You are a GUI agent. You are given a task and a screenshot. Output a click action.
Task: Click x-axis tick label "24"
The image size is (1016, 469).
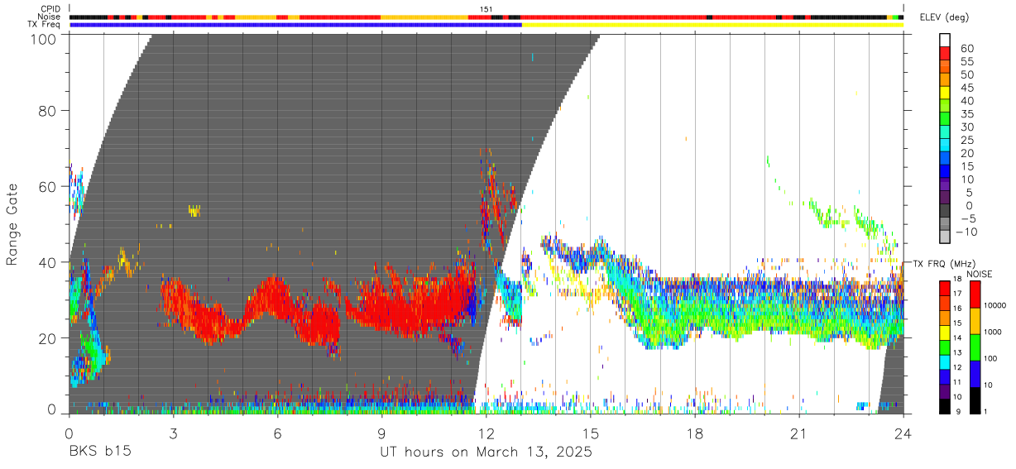coord(903,433)
